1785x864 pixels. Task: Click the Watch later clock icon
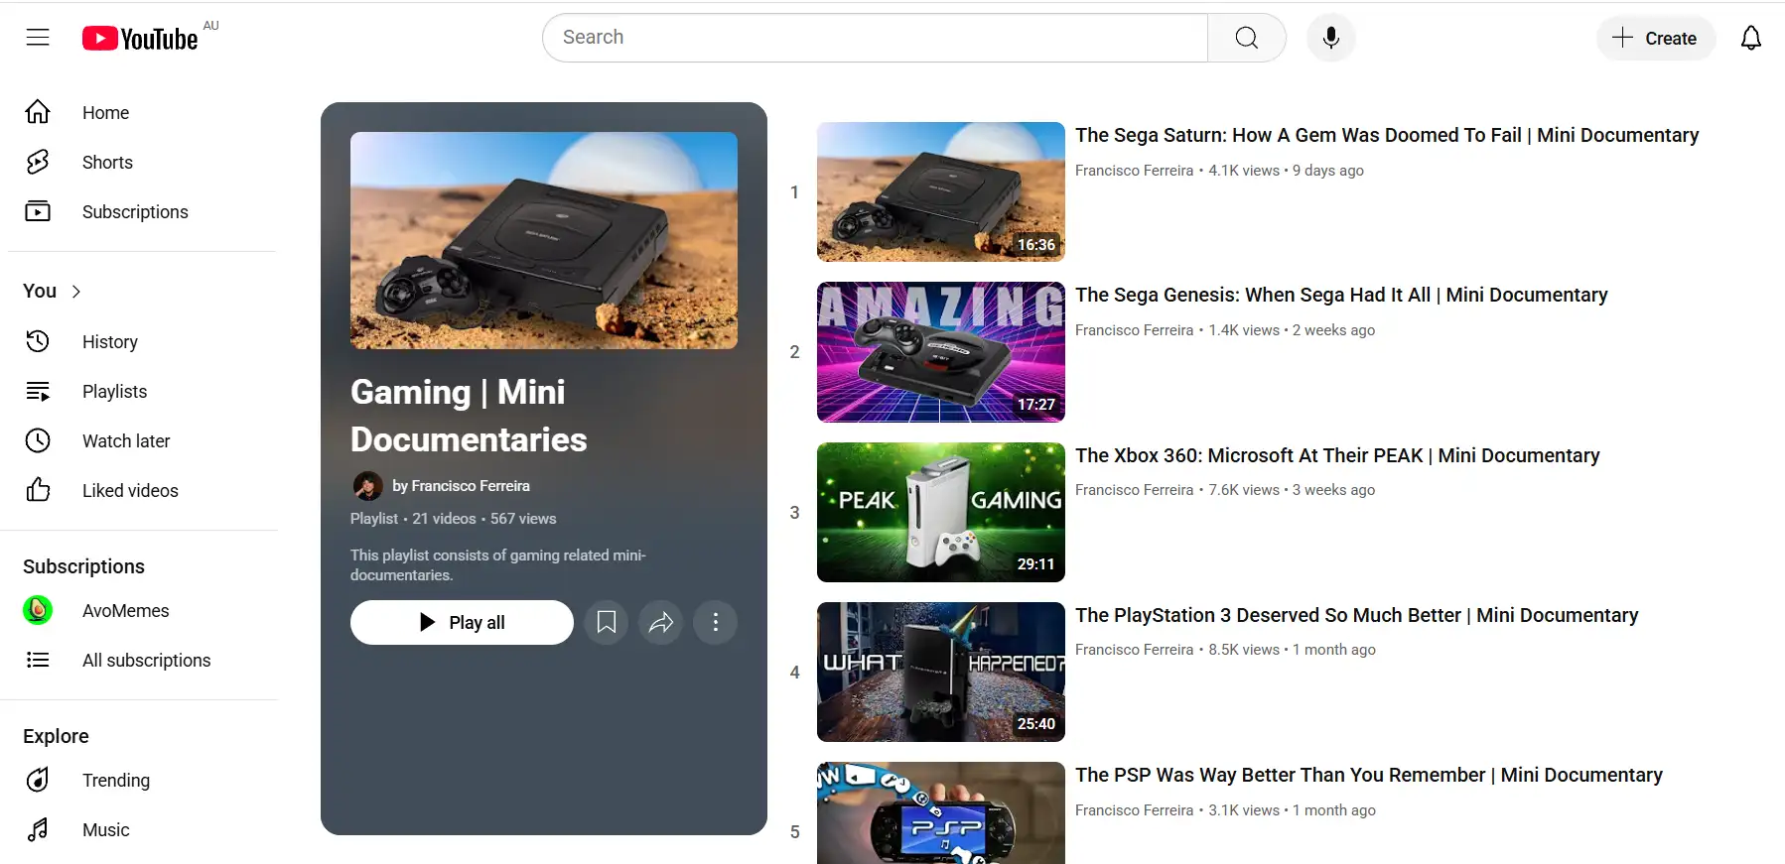coord(38,440)
